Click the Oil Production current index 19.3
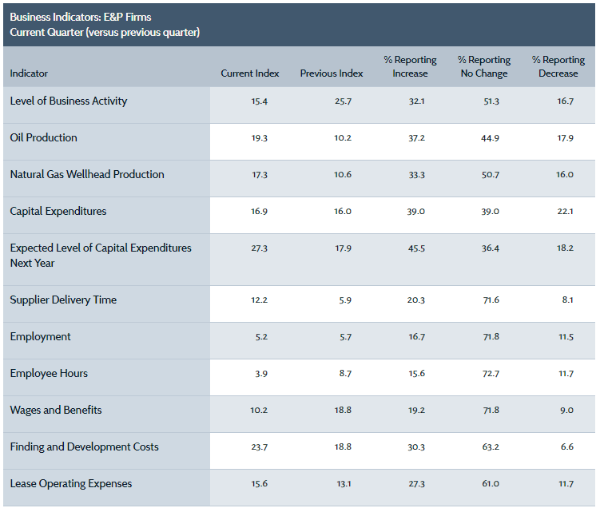The width and height of the screenshot is (600, 508). point(260,138)
